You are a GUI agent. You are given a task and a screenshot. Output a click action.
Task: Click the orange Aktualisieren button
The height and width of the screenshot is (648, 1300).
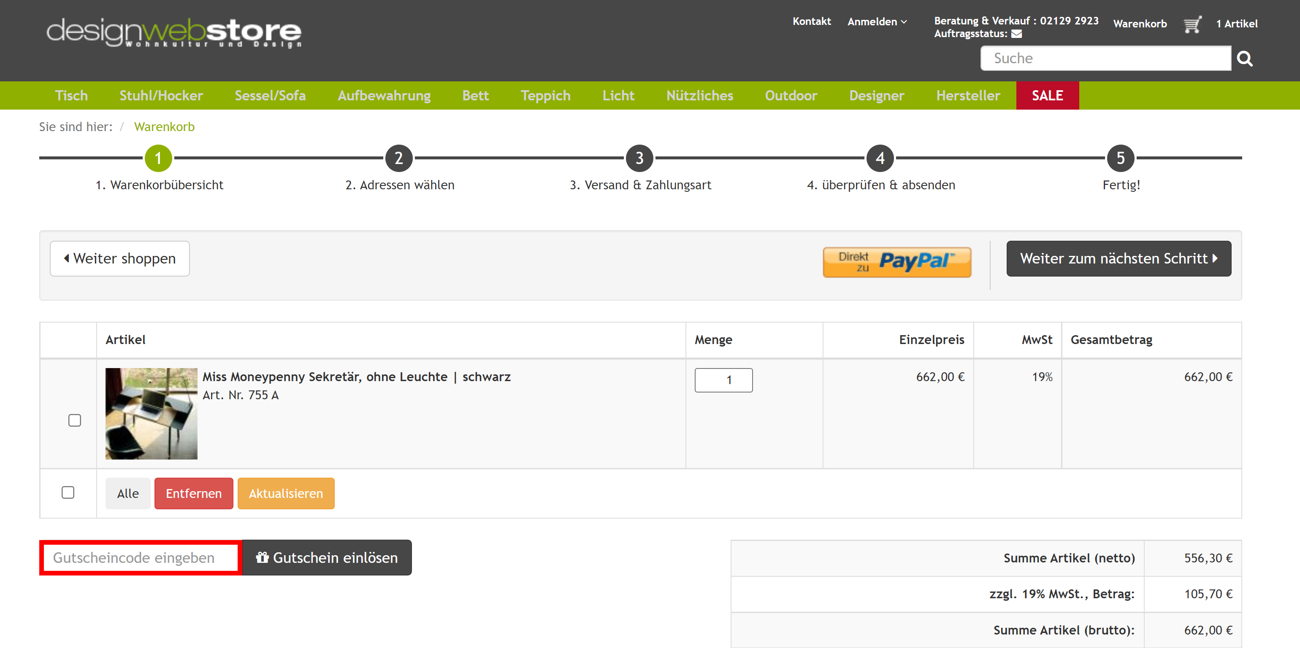[x=286, y=493]
